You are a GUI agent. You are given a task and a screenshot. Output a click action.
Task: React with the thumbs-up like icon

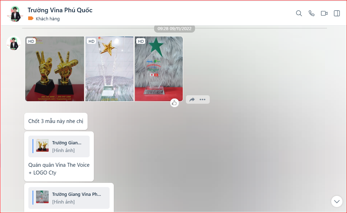click(174, 103)
